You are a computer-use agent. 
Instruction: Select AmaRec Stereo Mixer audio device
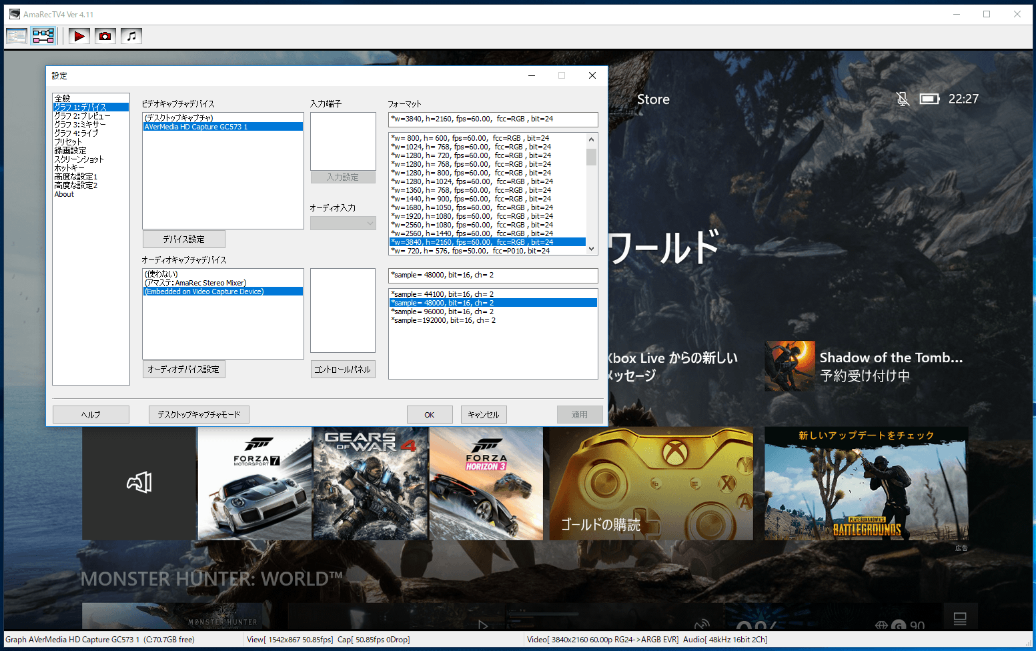click(223, 283)
